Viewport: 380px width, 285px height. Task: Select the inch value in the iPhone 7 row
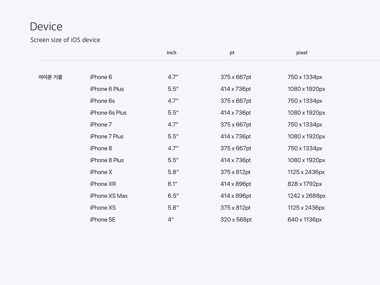click(173, 125)
